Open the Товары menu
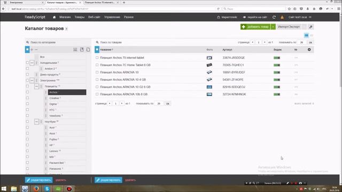The width and height of the screenshot is (342, 192). click(80, 17)
